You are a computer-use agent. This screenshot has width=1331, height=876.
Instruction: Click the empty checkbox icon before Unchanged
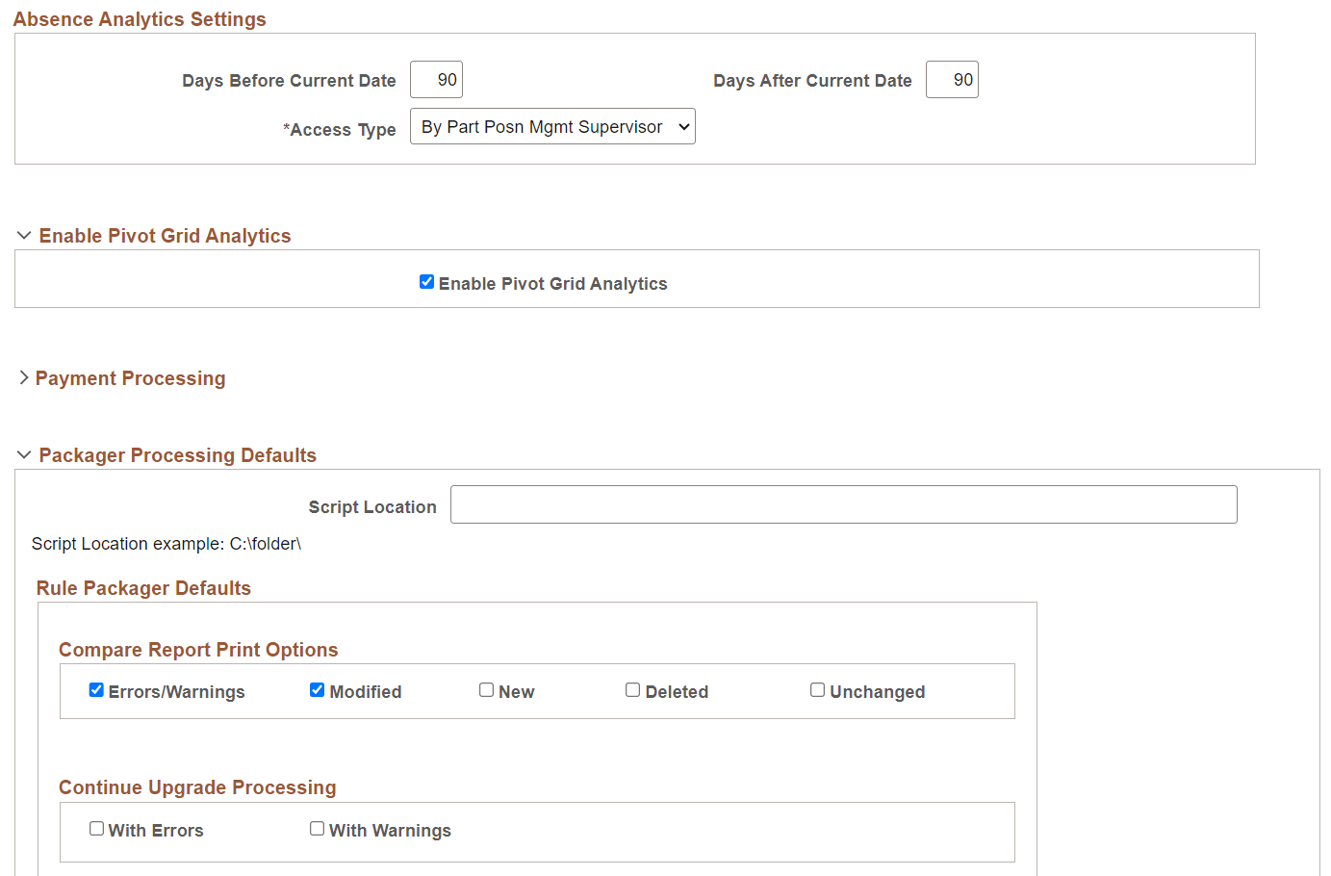pyautogui.click(x=817, y=689)
